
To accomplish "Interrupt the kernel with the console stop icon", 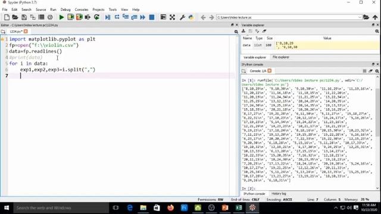I will point(364,71).
